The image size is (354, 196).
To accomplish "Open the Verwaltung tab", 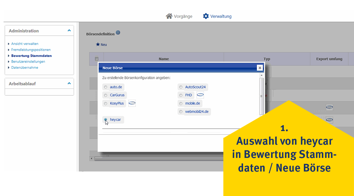I will [x=217, y=16].
